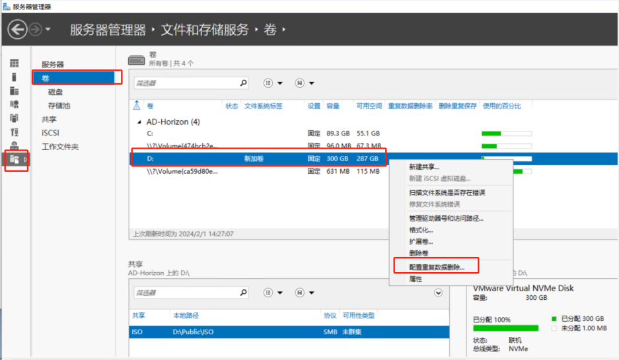Screen dimensions: 619x360
Task: Open the Dashboard sidebar icon
Action: [x=15, y=63]
